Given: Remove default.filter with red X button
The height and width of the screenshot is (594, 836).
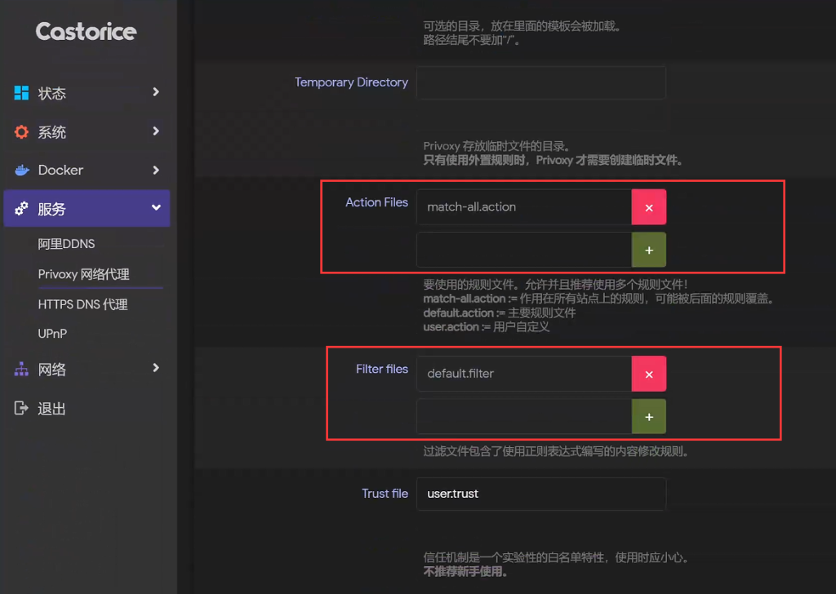Looking at the screenshot, I should (649, 374).
